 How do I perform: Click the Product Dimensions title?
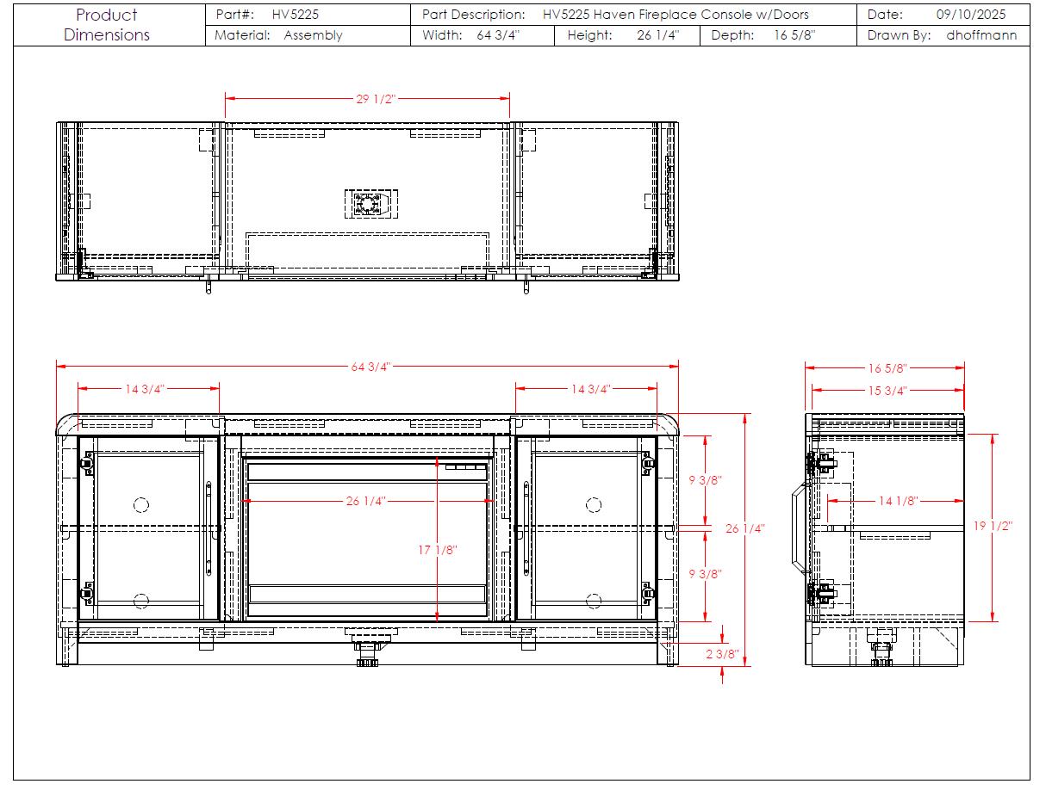[x=107, y=25]
